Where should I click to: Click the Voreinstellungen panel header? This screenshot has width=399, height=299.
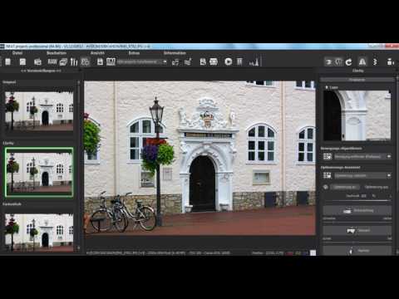tap(41, 71)
